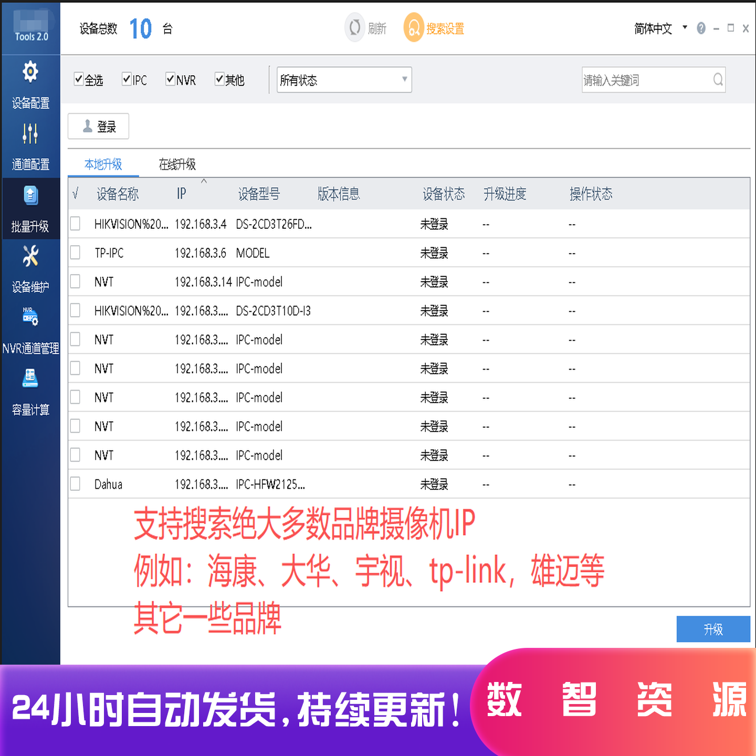Toggle the NVR filter checkbox

point(170,79)
